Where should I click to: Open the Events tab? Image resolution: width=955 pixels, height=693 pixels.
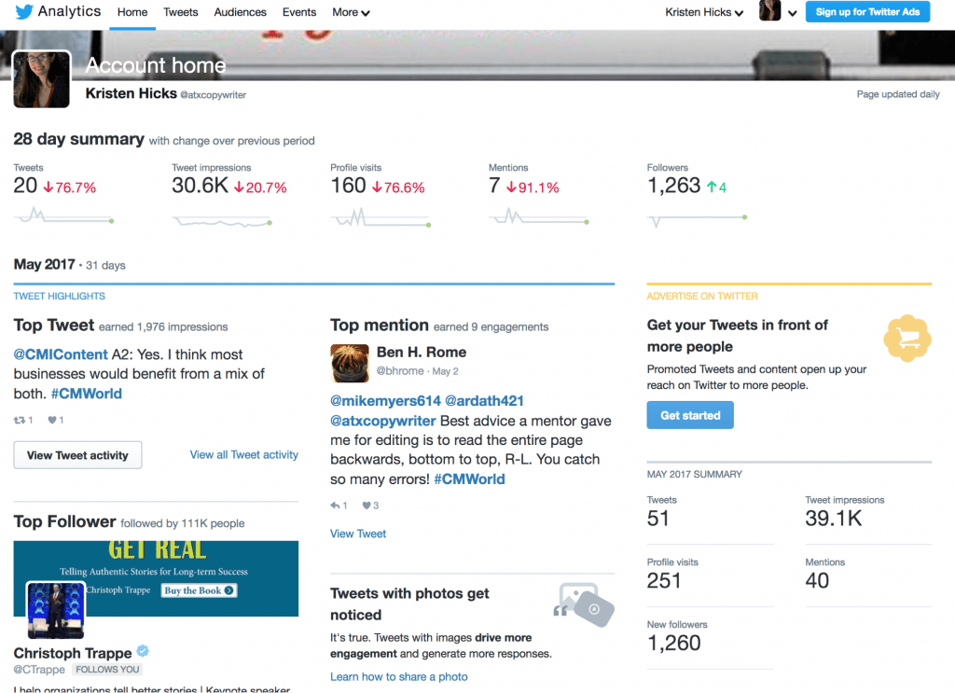pyautogui.click(x=299, y=12)
